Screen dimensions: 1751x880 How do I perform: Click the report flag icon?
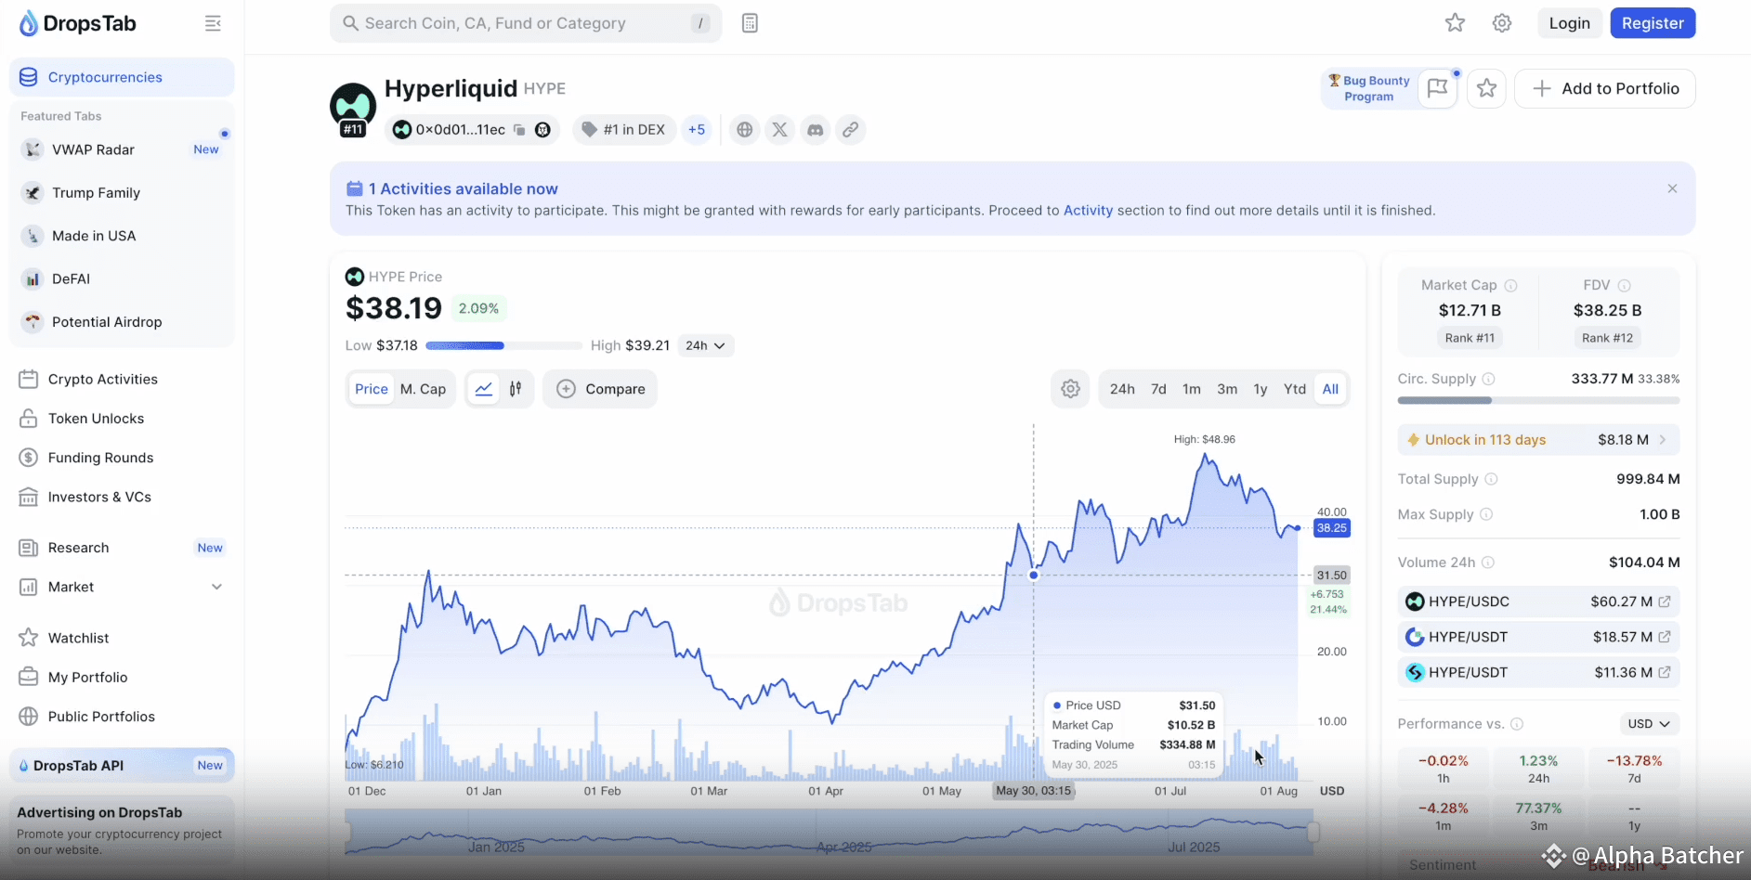coord(1437,88)
